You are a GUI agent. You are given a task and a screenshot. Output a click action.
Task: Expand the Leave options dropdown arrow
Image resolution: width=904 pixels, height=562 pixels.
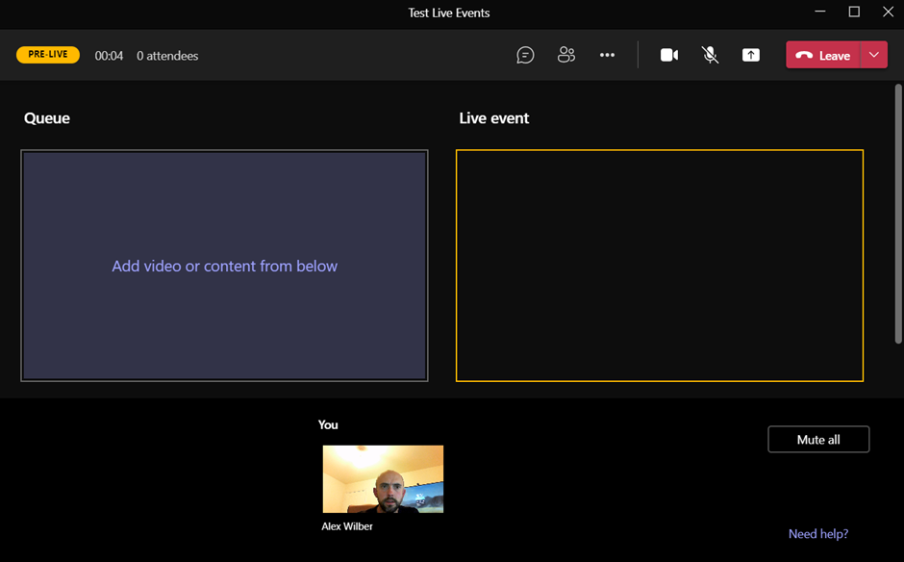(874, 56)
